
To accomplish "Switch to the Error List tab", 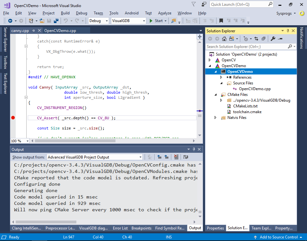I will point(120,228).
